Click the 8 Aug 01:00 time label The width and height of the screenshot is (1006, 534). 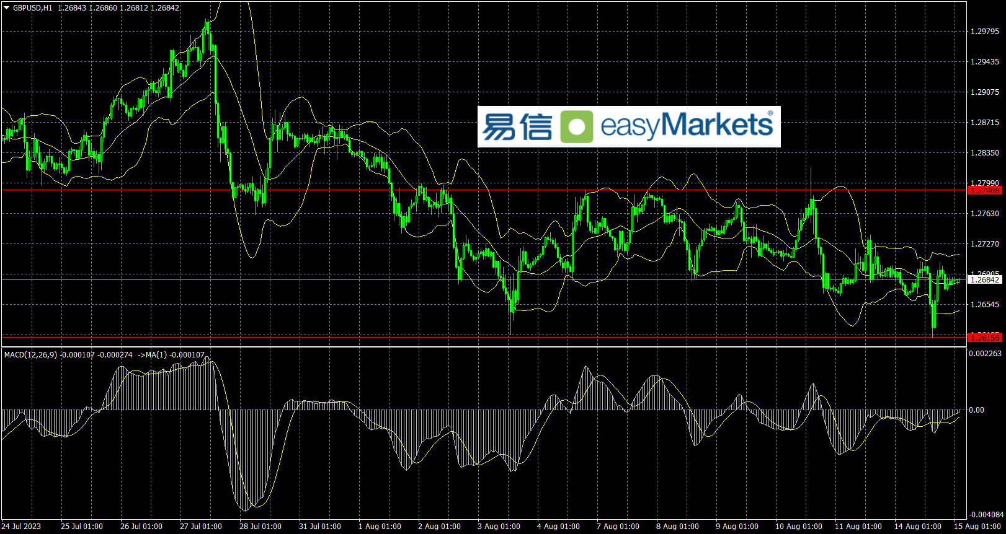(677, 527)
